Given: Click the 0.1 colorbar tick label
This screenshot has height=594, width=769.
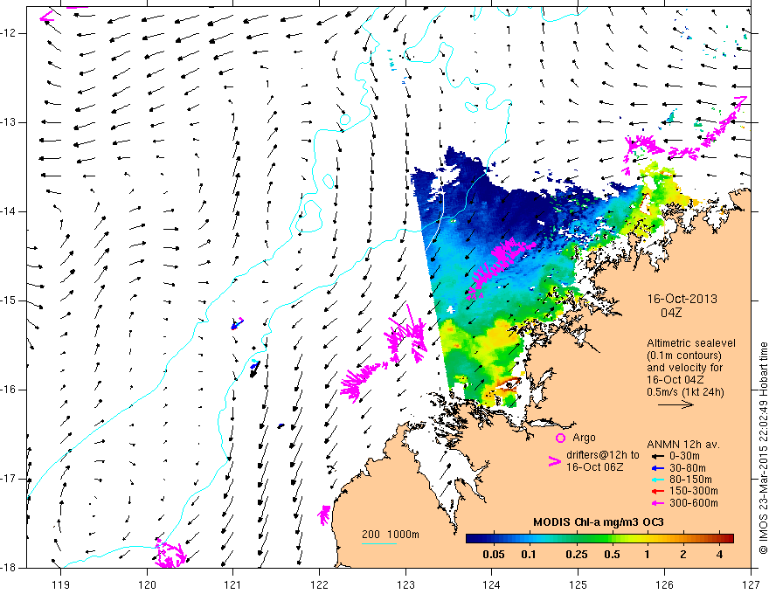Looking at the screenshot, I should click(528, 555).
